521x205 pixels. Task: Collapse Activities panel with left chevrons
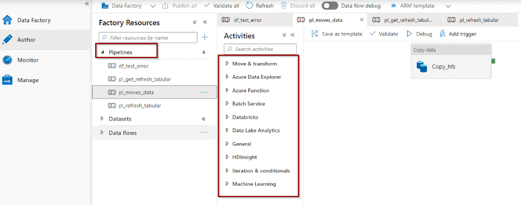(293, 35)
